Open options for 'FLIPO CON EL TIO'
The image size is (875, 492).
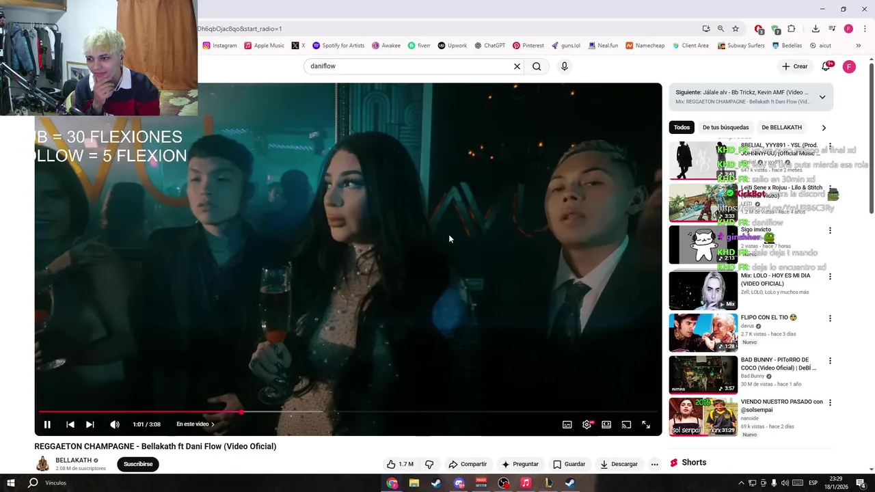830,318
